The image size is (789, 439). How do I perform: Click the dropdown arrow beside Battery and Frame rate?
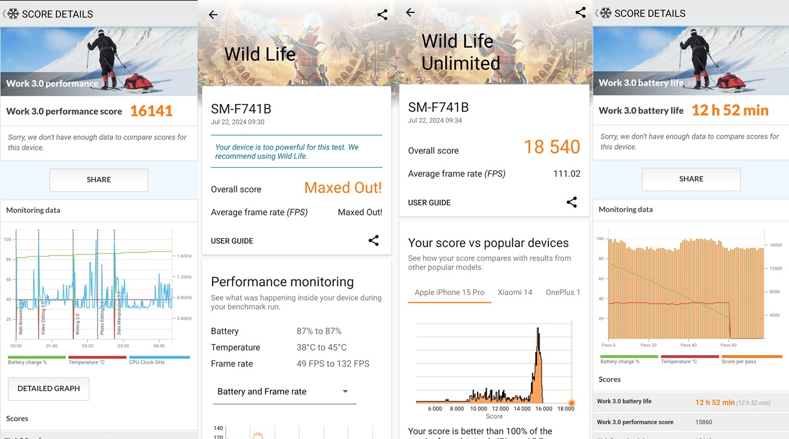(x=345, y=391)
